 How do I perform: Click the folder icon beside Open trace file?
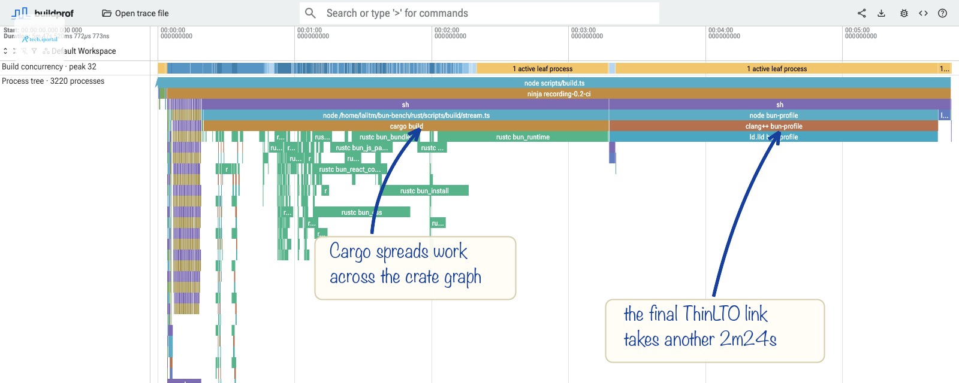(107, 13)
